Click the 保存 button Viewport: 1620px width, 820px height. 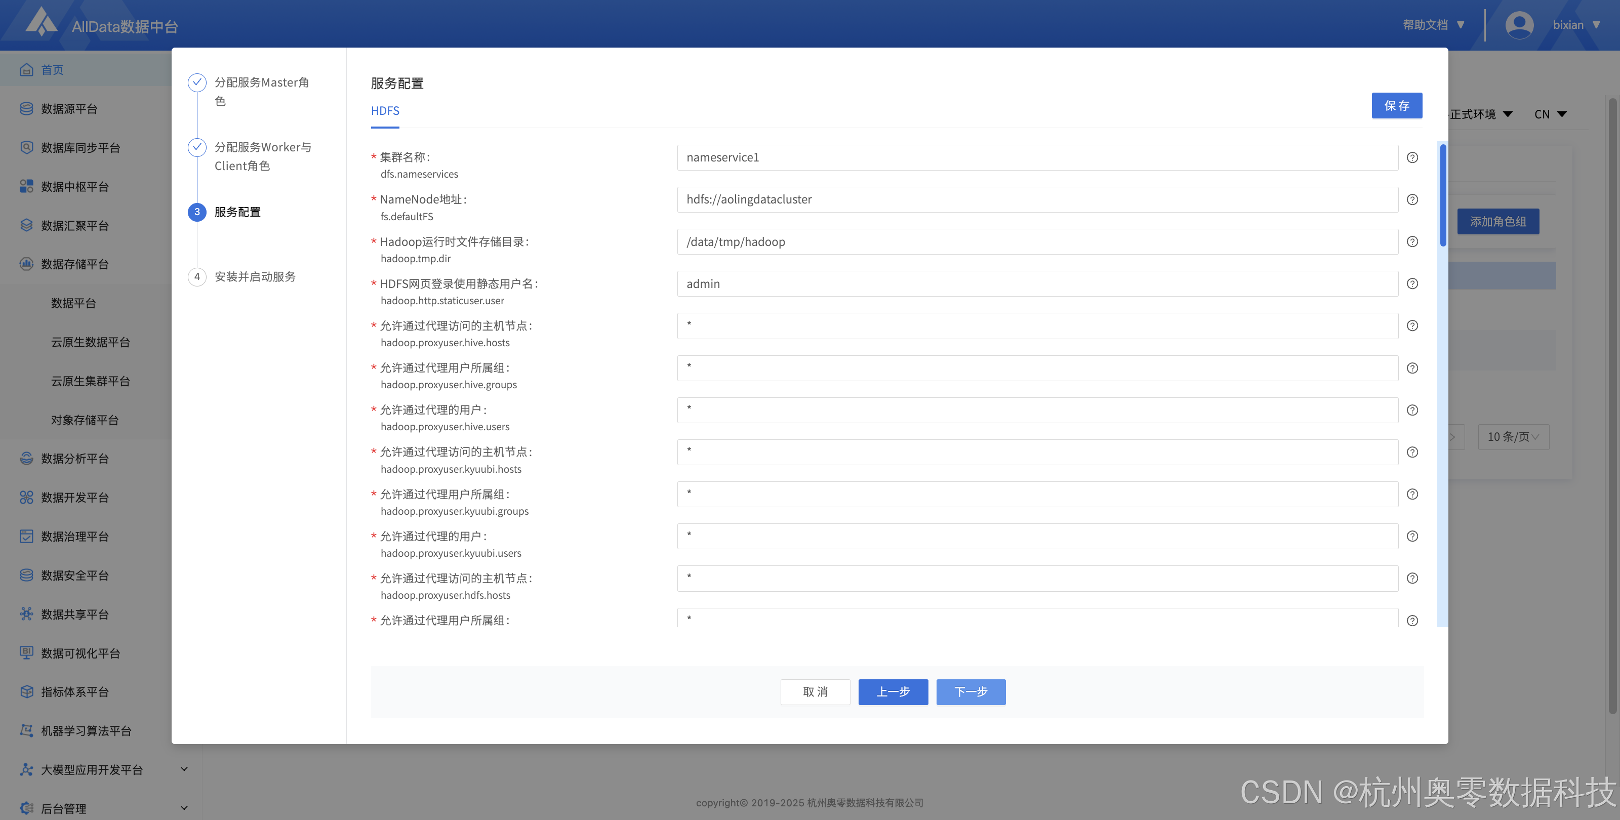click(1396, 106)
